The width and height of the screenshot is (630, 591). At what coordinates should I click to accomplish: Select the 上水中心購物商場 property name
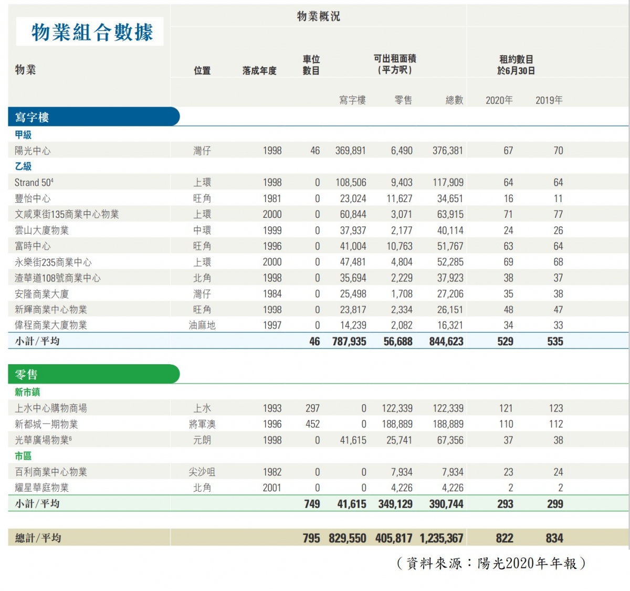pyautogui.click(x=51, y=408)
